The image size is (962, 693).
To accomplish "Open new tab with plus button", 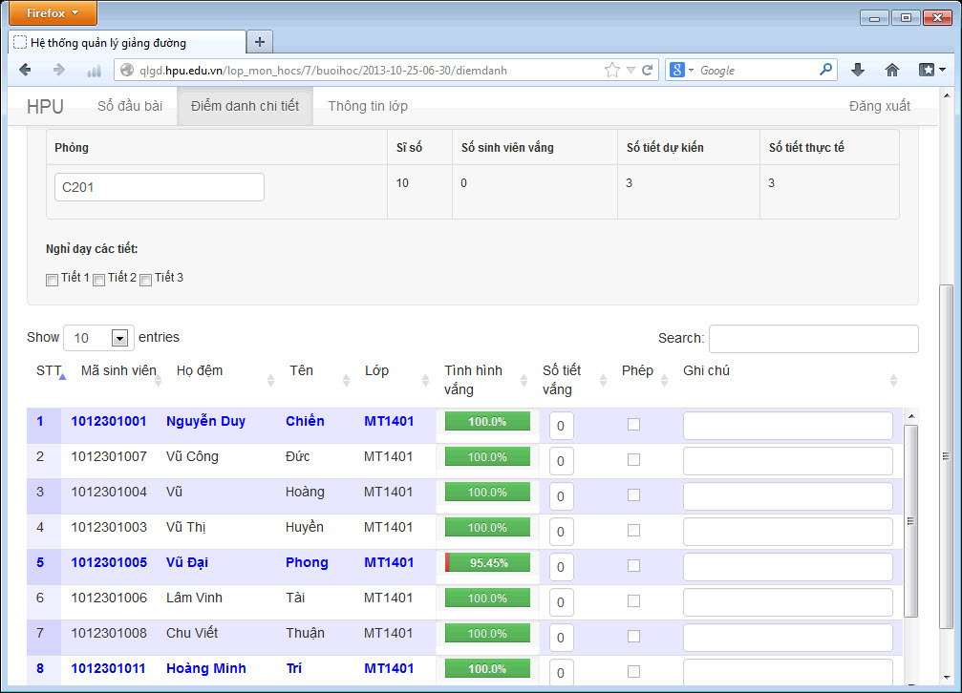I will pos(260,42).
